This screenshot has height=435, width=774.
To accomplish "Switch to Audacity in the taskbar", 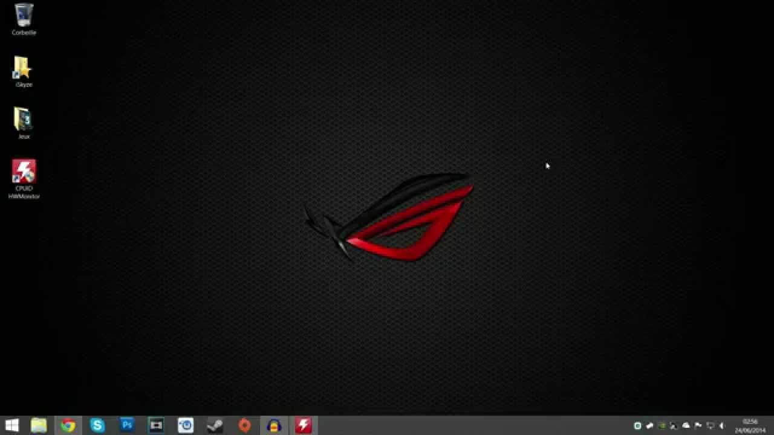I will 274,425.
